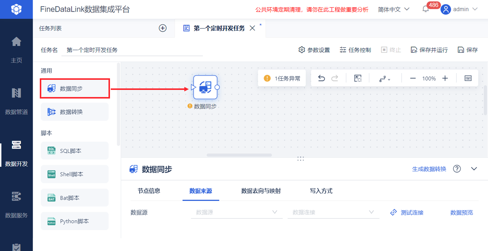The width and height of the screenshot is (488, 251).
Task: Open 简体中文 language dropdown
Action: tap(394, 9)
